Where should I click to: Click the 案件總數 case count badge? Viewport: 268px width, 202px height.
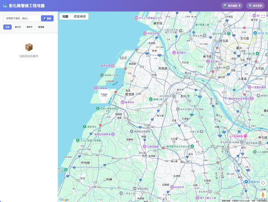pos(232,6)
